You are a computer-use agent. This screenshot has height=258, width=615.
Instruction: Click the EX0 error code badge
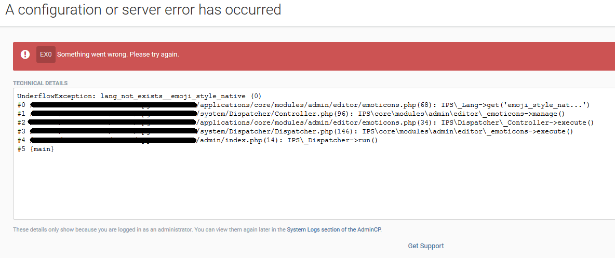(46, 55)
